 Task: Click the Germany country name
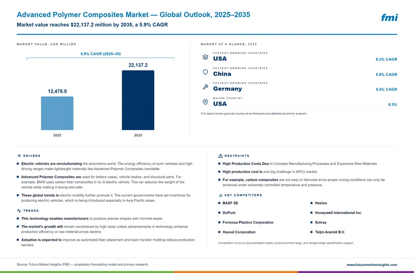pyautogui.click(x=227, y=89)
